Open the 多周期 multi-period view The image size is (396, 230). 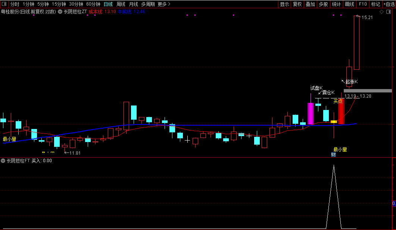tap(148, 4)
